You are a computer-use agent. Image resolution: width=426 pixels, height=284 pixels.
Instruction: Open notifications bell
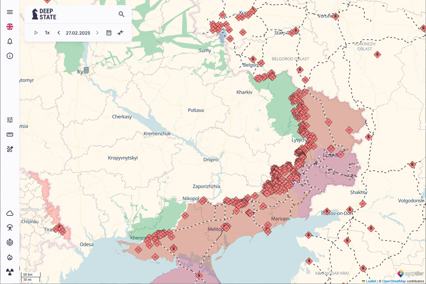pyautogui.click(x=10, y=41)
